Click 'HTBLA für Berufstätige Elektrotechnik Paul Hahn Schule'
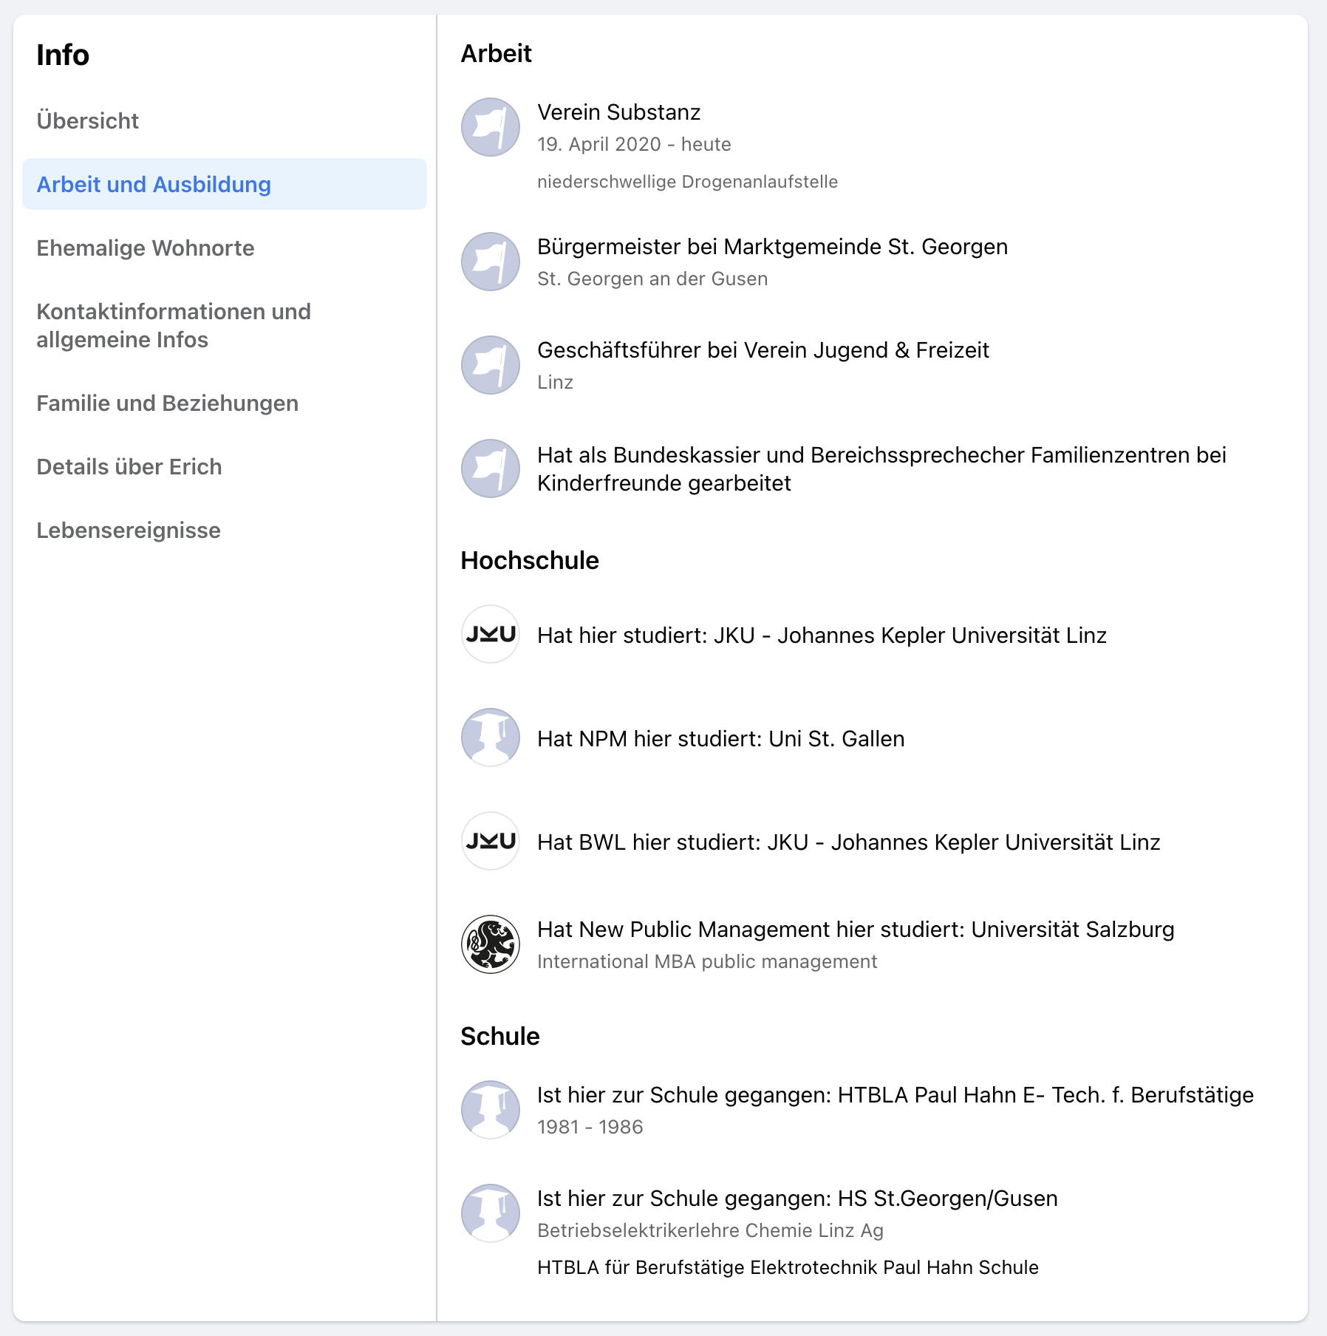 click(788, 1267)
